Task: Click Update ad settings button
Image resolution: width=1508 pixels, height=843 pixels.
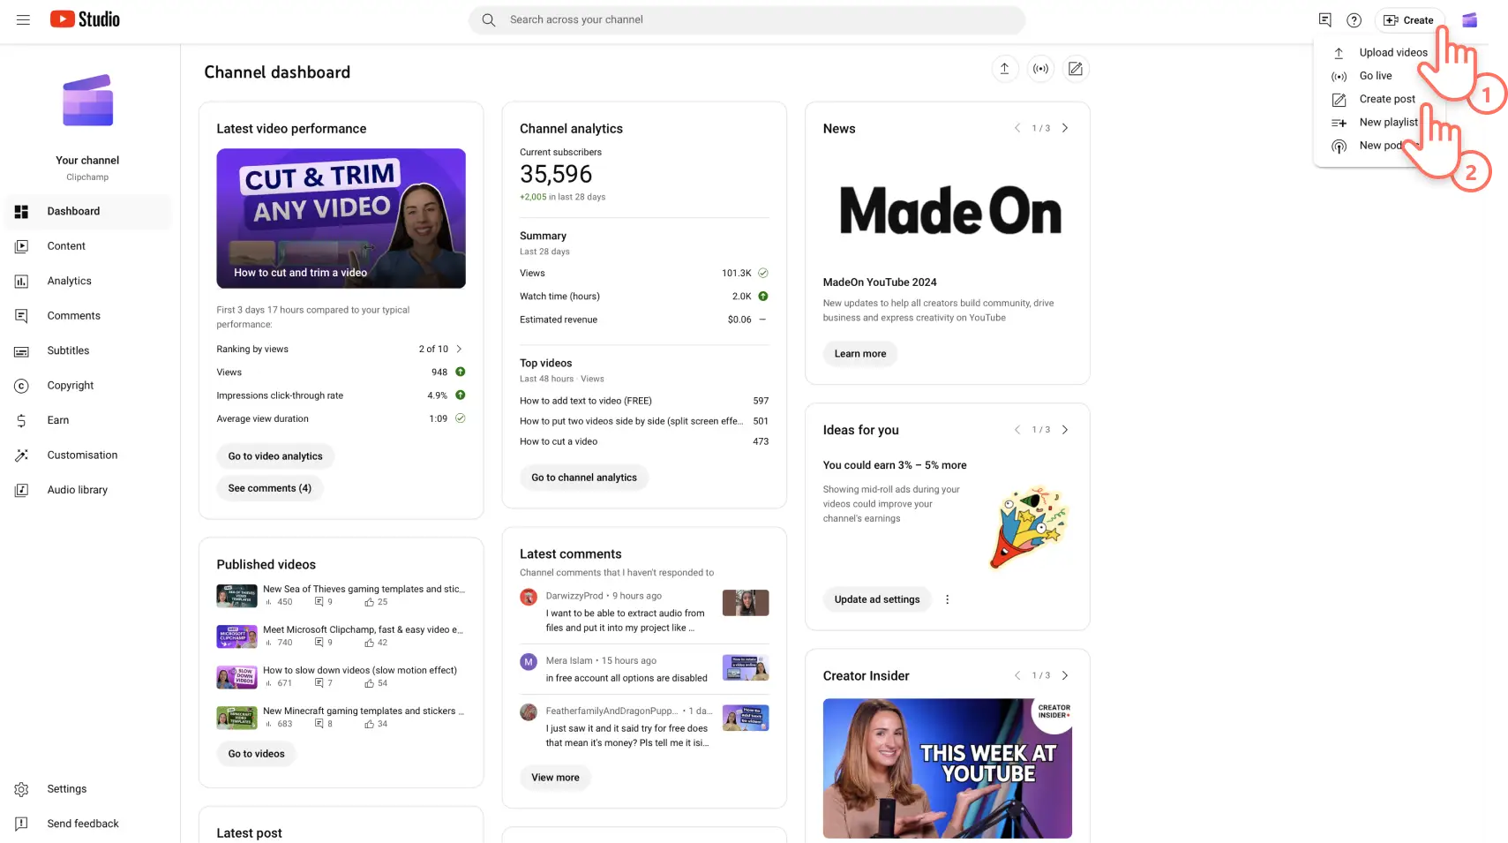Action: [x=877, y=599]
